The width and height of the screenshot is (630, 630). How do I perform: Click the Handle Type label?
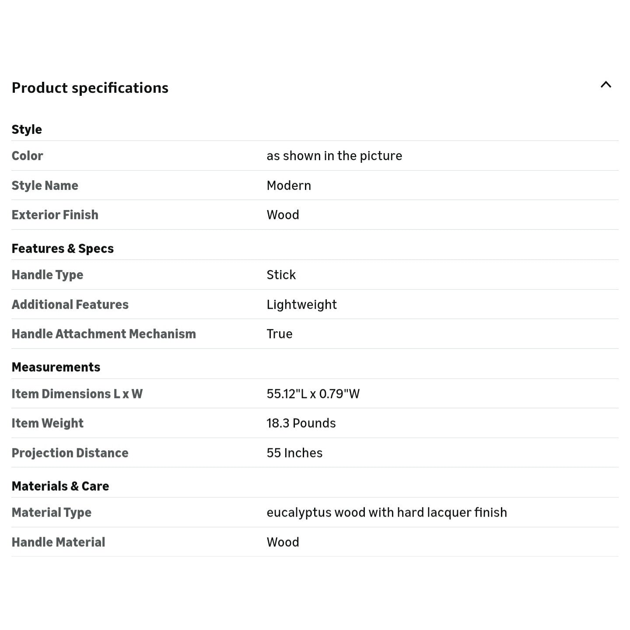pyautogui.click(x=47, y=275)
